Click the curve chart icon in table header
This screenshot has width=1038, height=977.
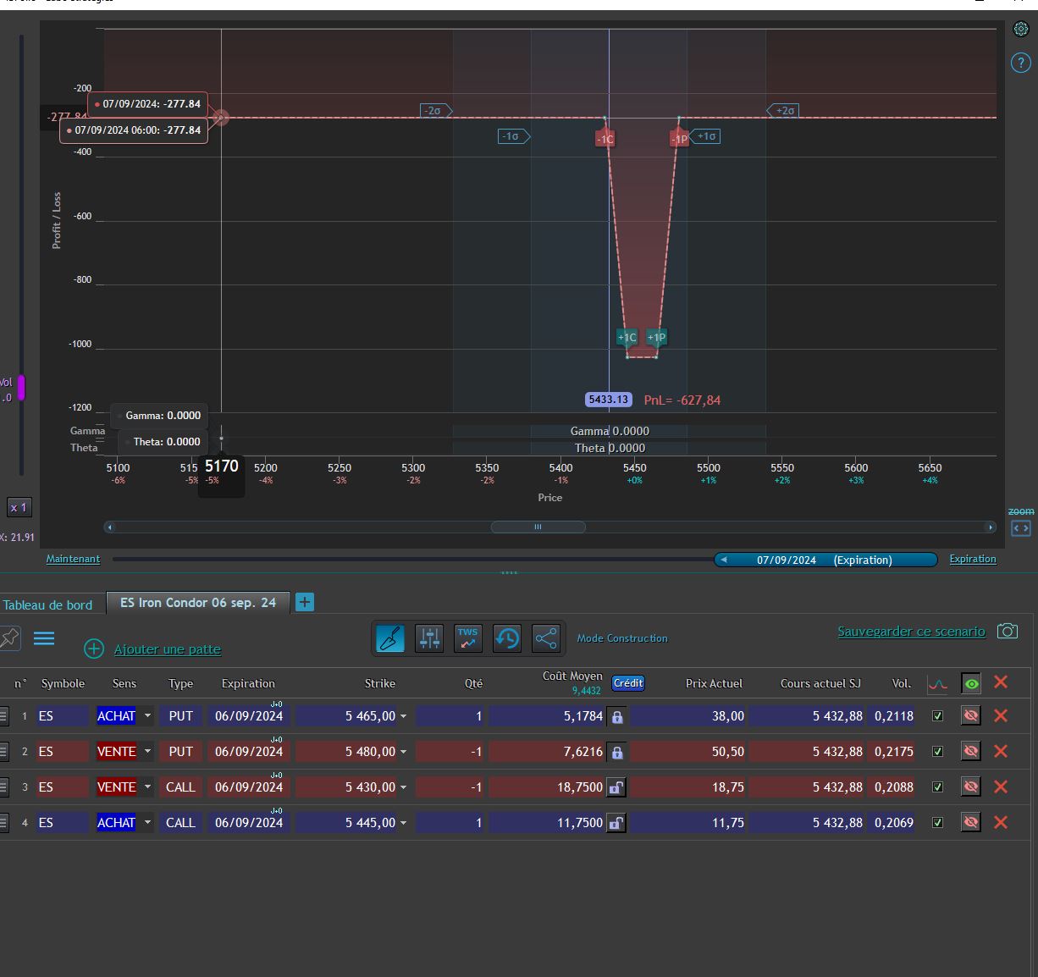(x=937, y=683)
